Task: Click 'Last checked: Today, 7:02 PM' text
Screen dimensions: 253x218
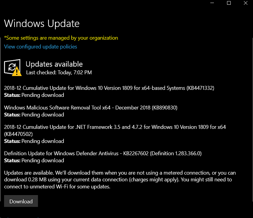Action: click(x=59, y=72)
